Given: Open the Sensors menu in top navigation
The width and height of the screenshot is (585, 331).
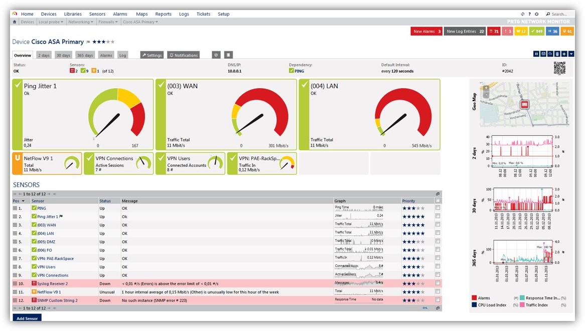Looking at the screenshot, I should 97,14.
